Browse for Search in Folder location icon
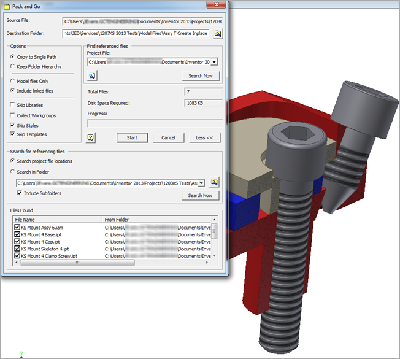This screenshot has height=359, width=400. pyautogui.click(x=214, y=182)
